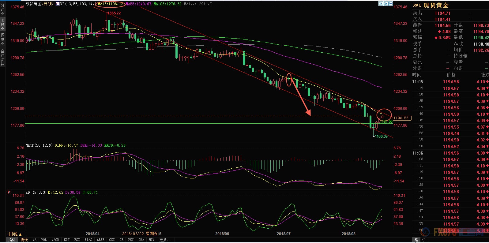Choose the ARBR indicator button
489x243 pixels.
point(100,240)
